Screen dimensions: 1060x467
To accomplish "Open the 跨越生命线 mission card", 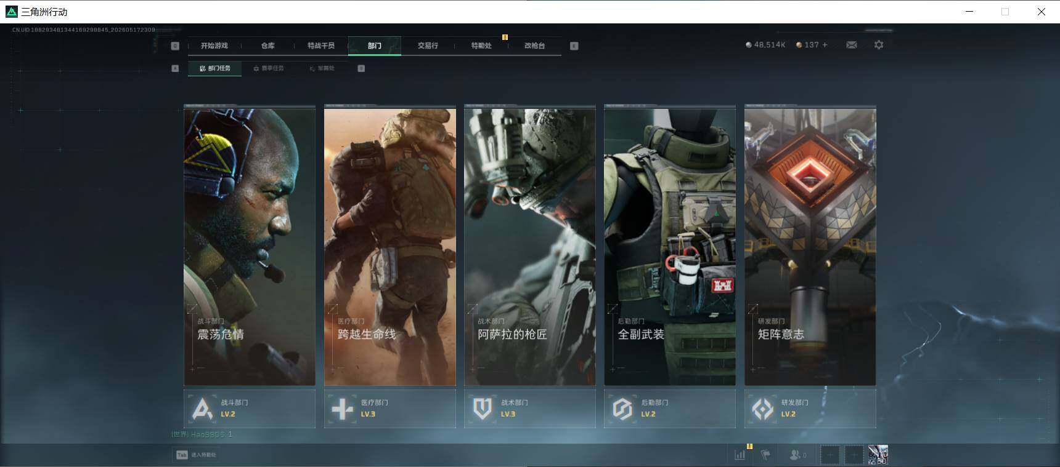I will (390, 246).
